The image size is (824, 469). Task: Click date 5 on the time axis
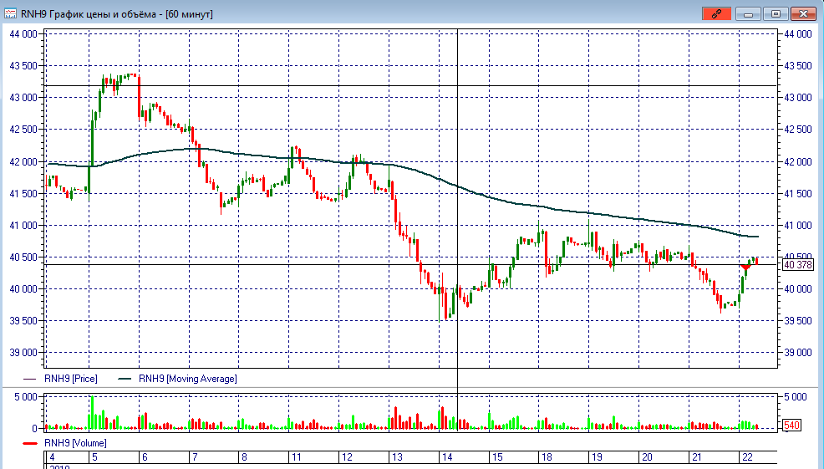(94, 457)
